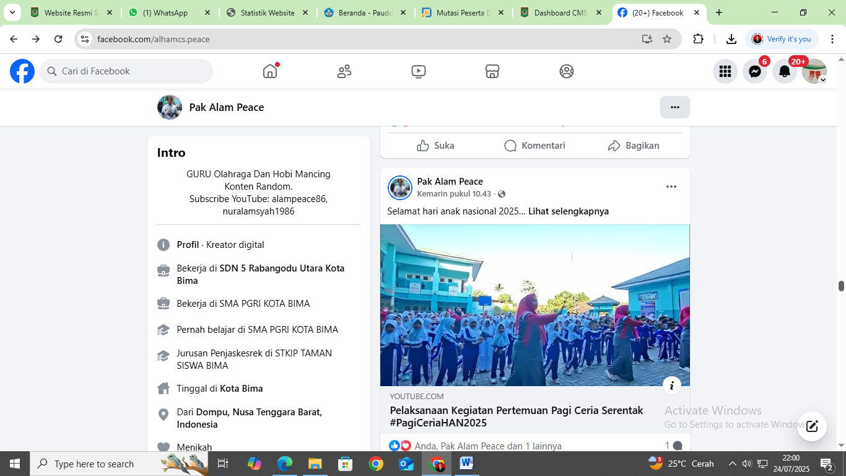Click the comment count icon on post

[677, 446]
